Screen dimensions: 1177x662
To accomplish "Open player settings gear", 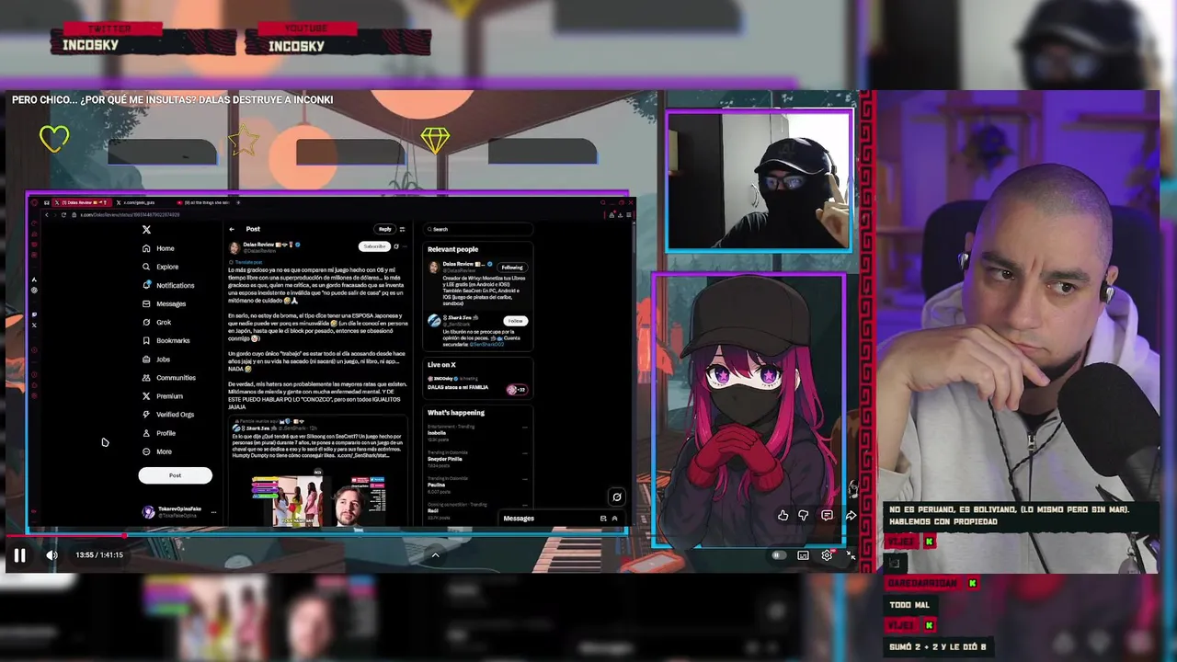I will (x=827, y=555).
